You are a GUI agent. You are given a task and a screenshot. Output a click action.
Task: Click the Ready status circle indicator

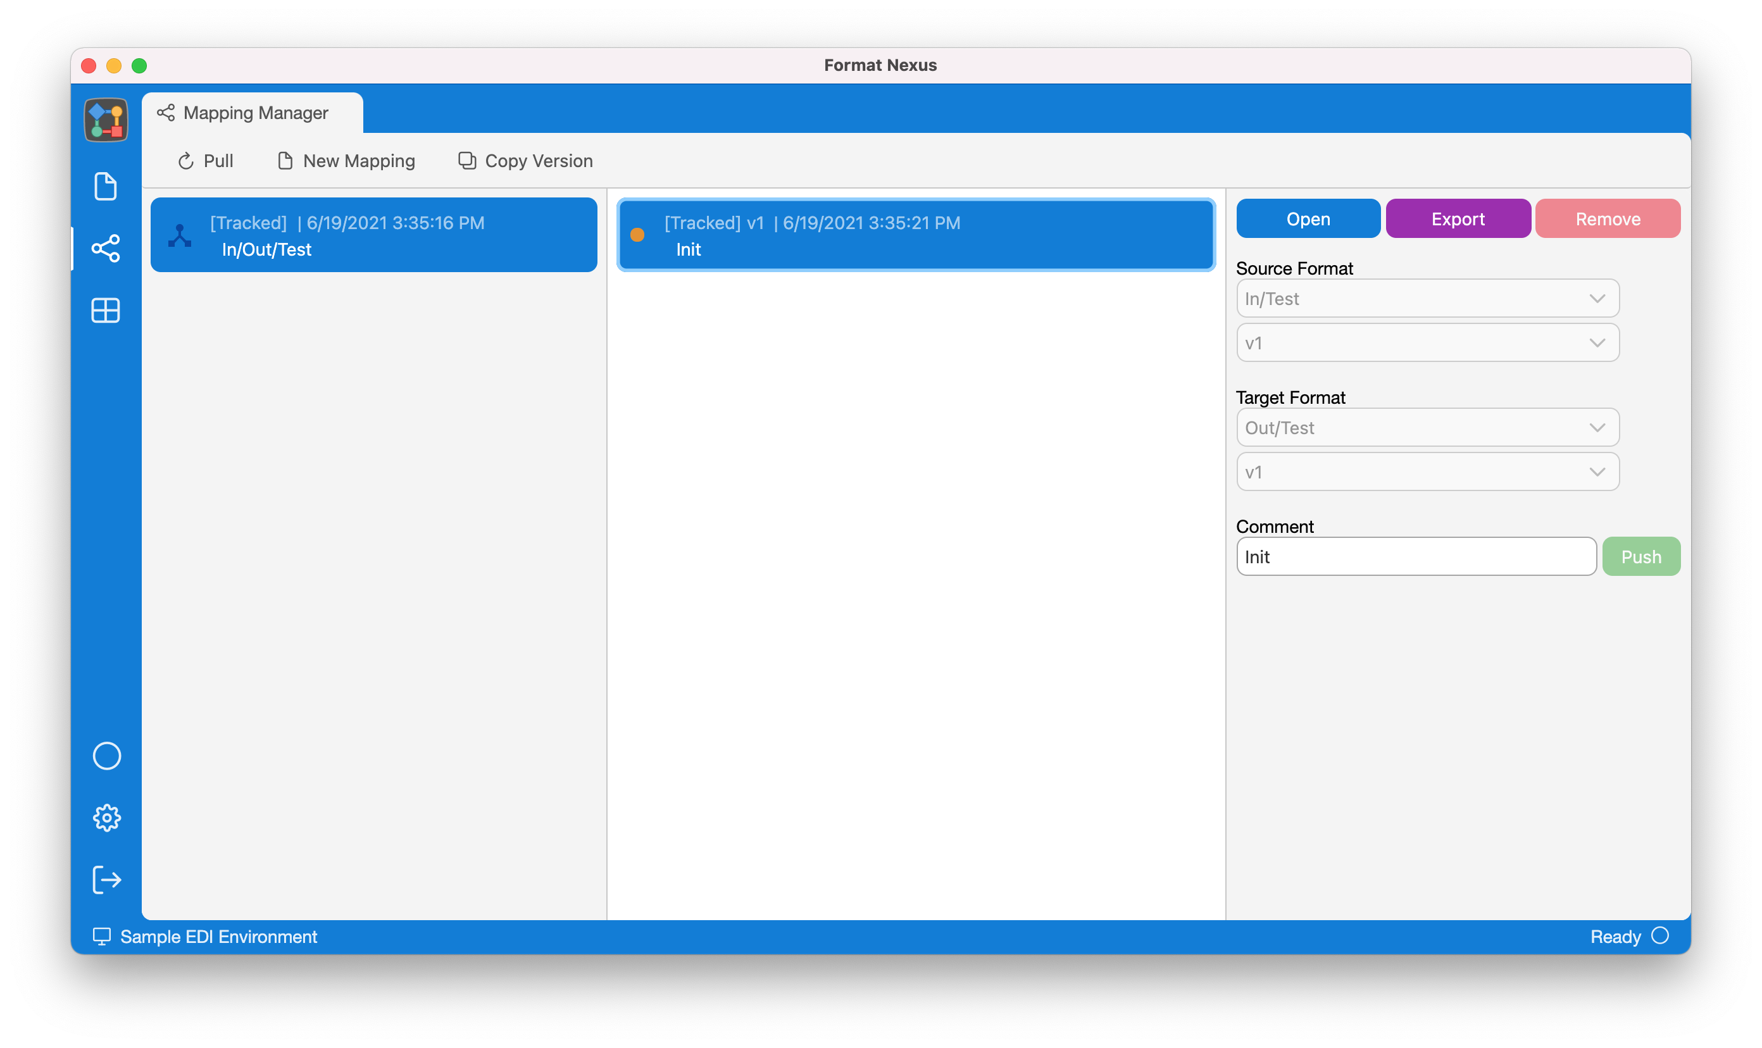1659,936
